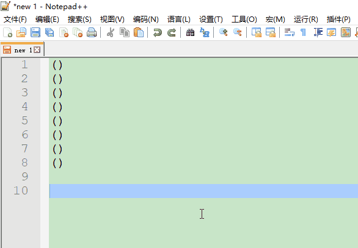Screen dimensions: 358x248
Task: Cut selection using the scissors icon
Action: [x=111, y=32]
